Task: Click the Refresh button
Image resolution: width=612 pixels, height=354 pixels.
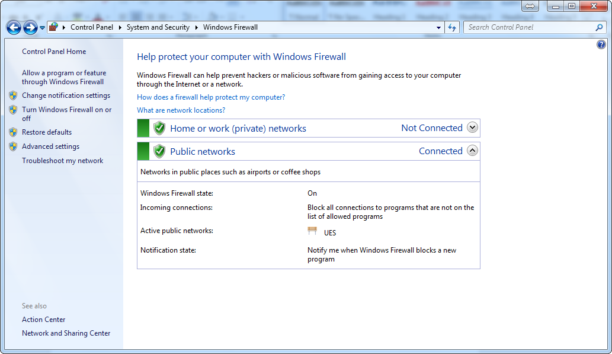Action: (x=452, y=27)
